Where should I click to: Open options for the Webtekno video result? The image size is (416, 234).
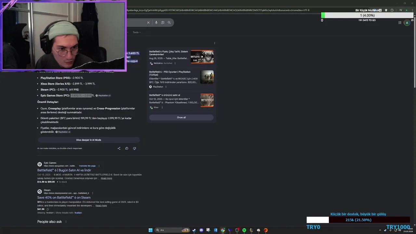[175, 63]
